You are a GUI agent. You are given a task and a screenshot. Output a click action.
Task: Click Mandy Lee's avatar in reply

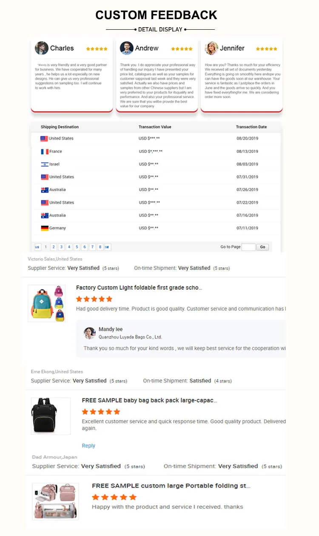click(89, 333)
